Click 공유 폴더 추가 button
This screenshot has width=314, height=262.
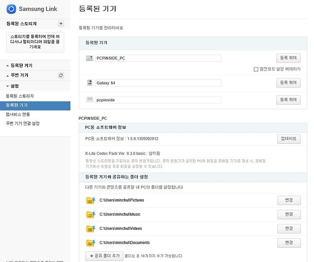104,256
